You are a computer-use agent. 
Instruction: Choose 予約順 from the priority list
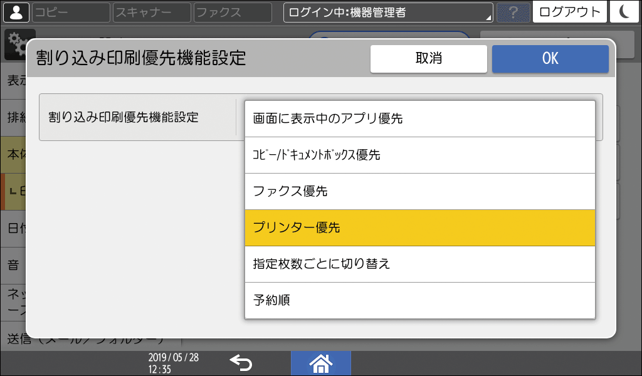[x=419, y=300]
